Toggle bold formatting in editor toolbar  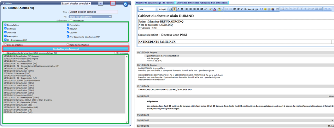175,9
